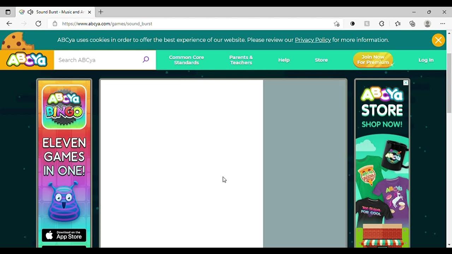This screenshot has height=254, width=452.
Task: Click the address bar URL
Action: [x=107, y=24]
